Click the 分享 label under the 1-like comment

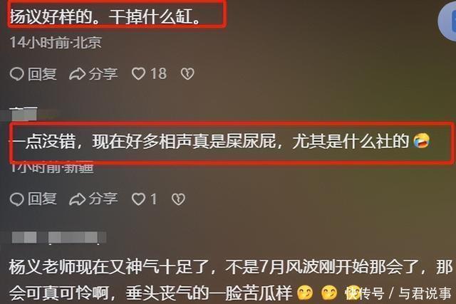pyautogui.click(x=103, y=199)
